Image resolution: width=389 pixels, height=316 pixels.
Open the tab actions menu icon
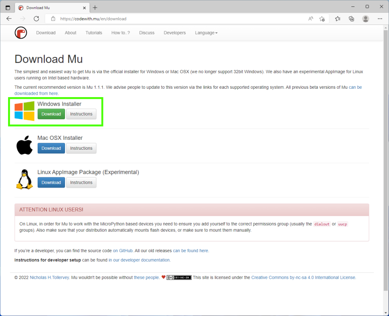8,8
